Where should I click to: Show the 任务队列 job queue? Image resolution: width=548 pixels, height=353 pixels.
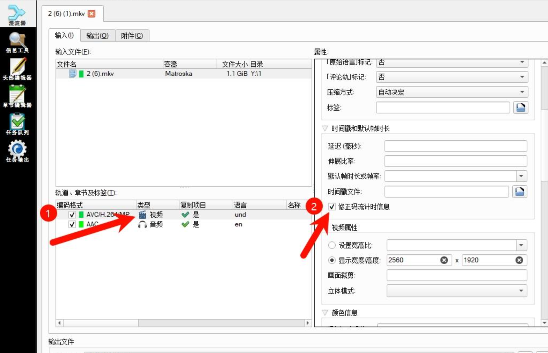[17, 124]
